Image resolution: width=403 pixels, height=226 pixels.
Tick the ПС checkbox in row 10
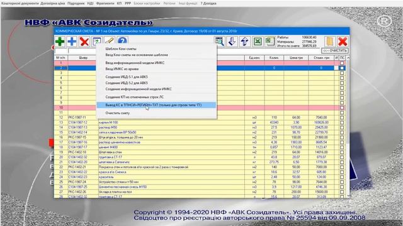(342, 107)
